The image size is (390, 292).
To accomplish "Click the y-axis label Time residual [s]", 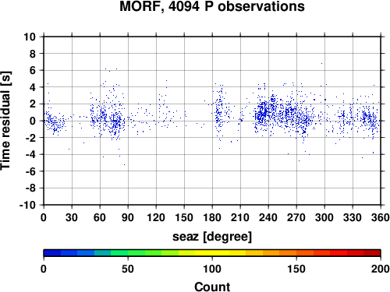I will click(x=5, y=121).
